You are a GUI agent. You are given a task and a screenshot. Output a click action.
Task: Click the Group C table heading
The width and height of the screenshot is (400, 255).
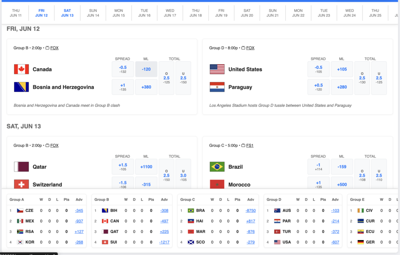pyautogui.click(x=187, y=200)
